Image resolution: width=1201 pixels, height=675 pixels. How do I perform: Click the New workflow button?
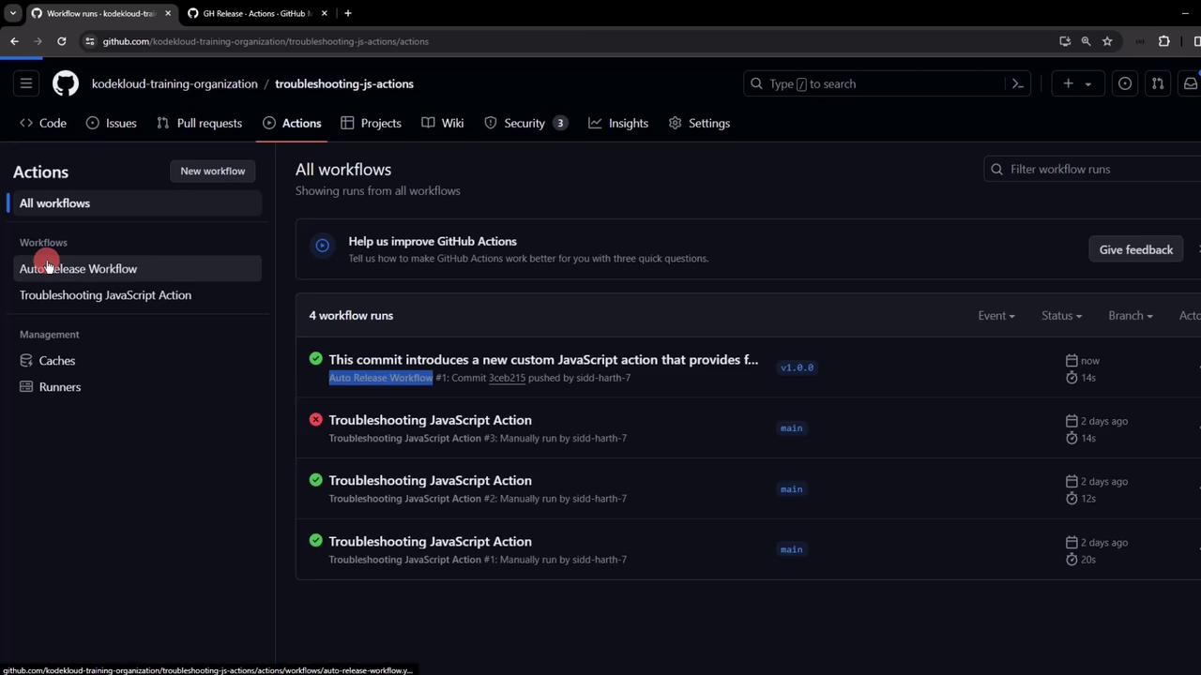pos(212,171)
